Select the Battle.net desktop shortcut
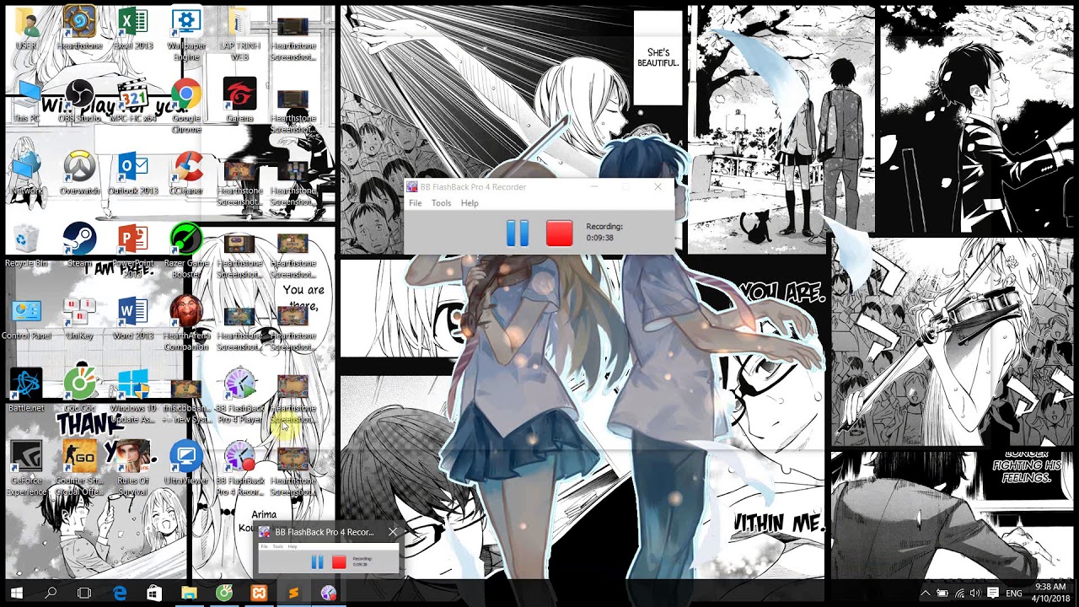Screen dimensions: 1079x607 click(x=26, y=391)
